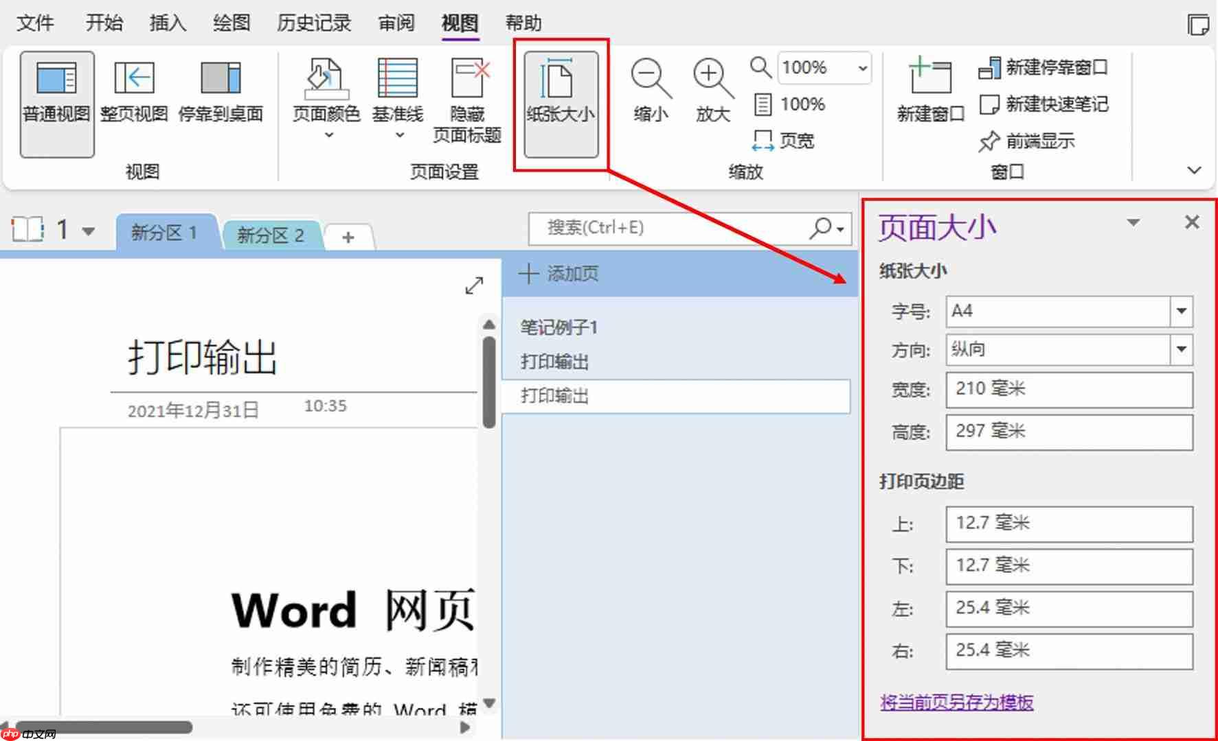The image size is (1218, 741).
Task: Expand the 页面颜色 dropdown chevron
Action: point(329,135)
